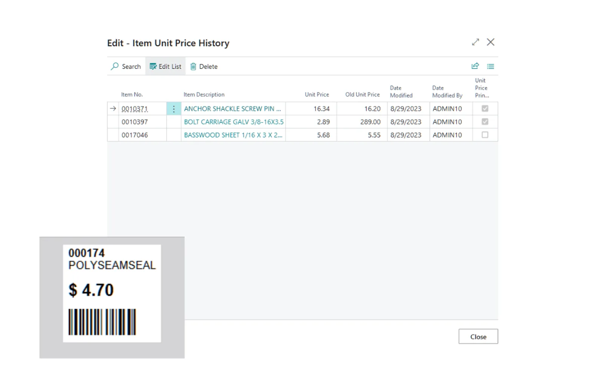Select item number 0017046 cell
This screenshot has height=377, width=604.
coord(142,135)
